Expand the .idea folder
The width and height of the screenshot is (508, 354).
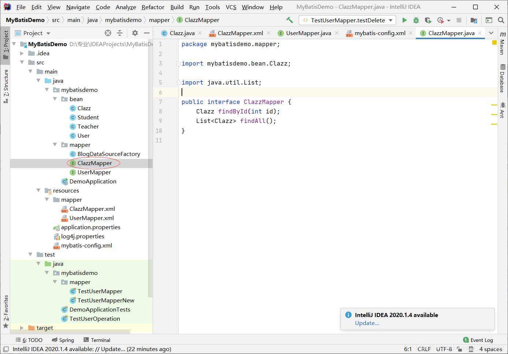[22, 53]
